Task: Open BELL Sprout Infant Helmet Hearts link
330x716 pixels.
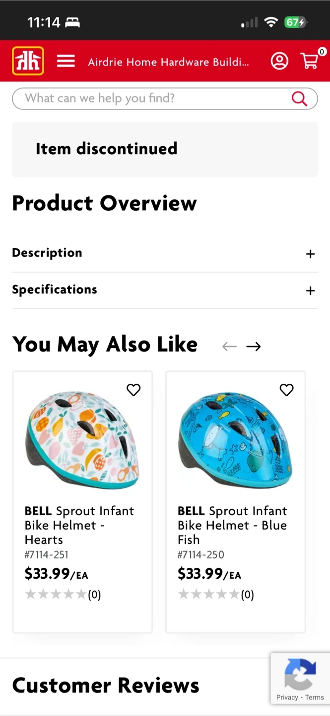Action: [x=79, y=525]
